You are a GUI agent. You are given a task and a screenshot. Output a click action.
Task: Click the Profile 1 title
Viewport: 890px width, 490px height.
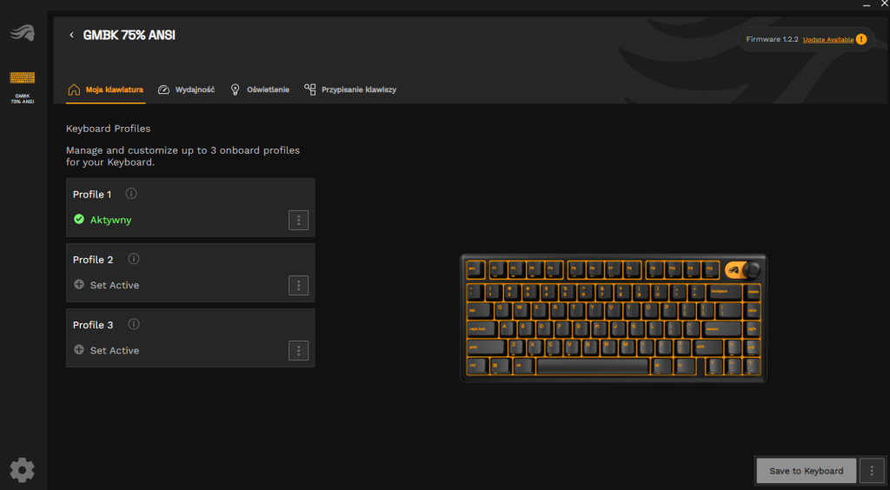point(92,195)
